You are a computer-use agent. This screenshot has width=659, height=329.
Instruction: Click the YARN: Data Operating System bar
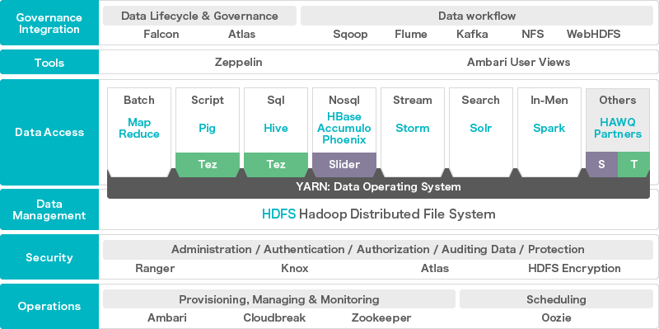(x=378, y=187)
